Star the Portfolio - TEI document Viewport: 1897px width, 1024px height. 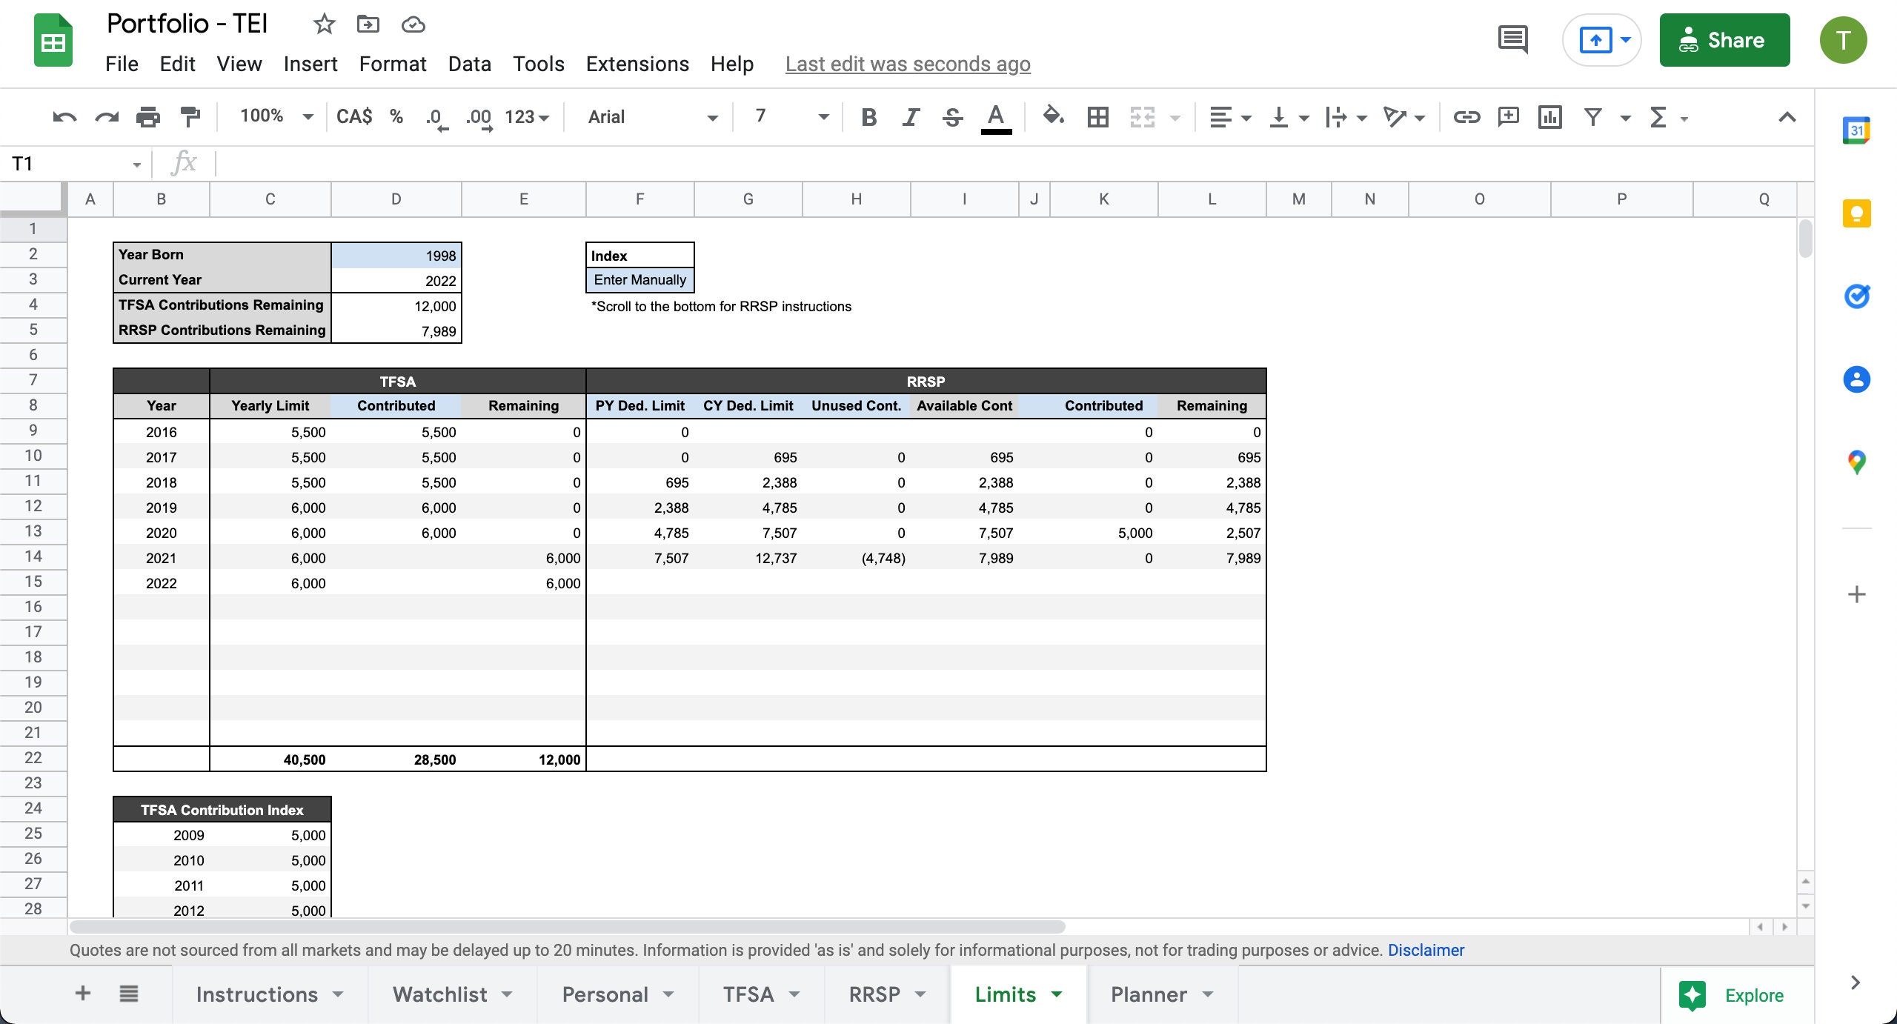tap(324, 24)
